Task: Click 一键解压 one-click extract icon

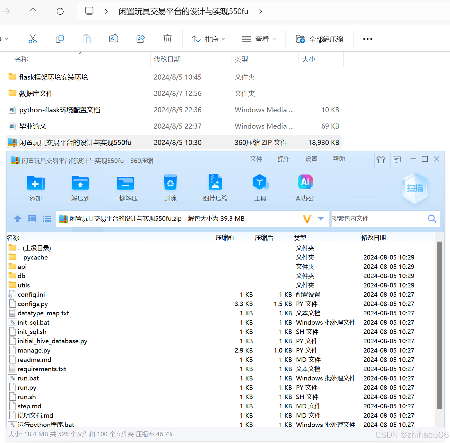Action: (125, 188)
